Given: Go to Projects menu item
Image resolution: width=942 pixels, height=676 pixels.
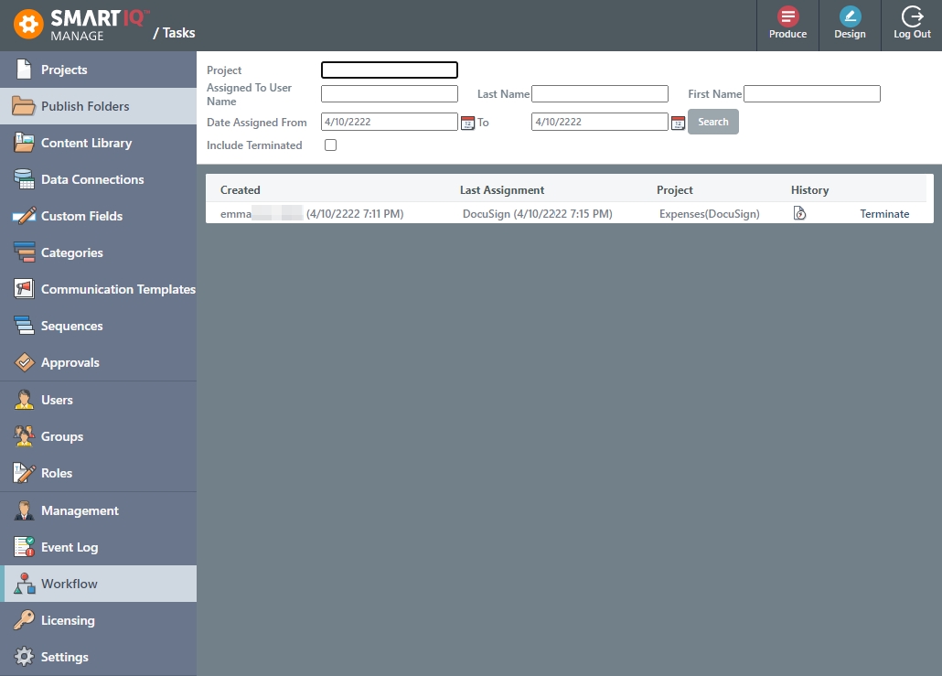Looking at the screenshot, I should (x=99, y=70).
